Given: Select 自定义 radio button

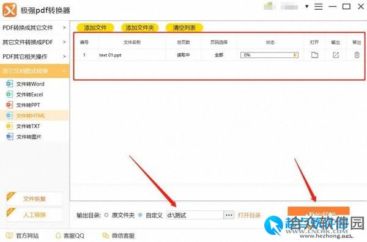Looking at the screenshot, I should (140, 215).
